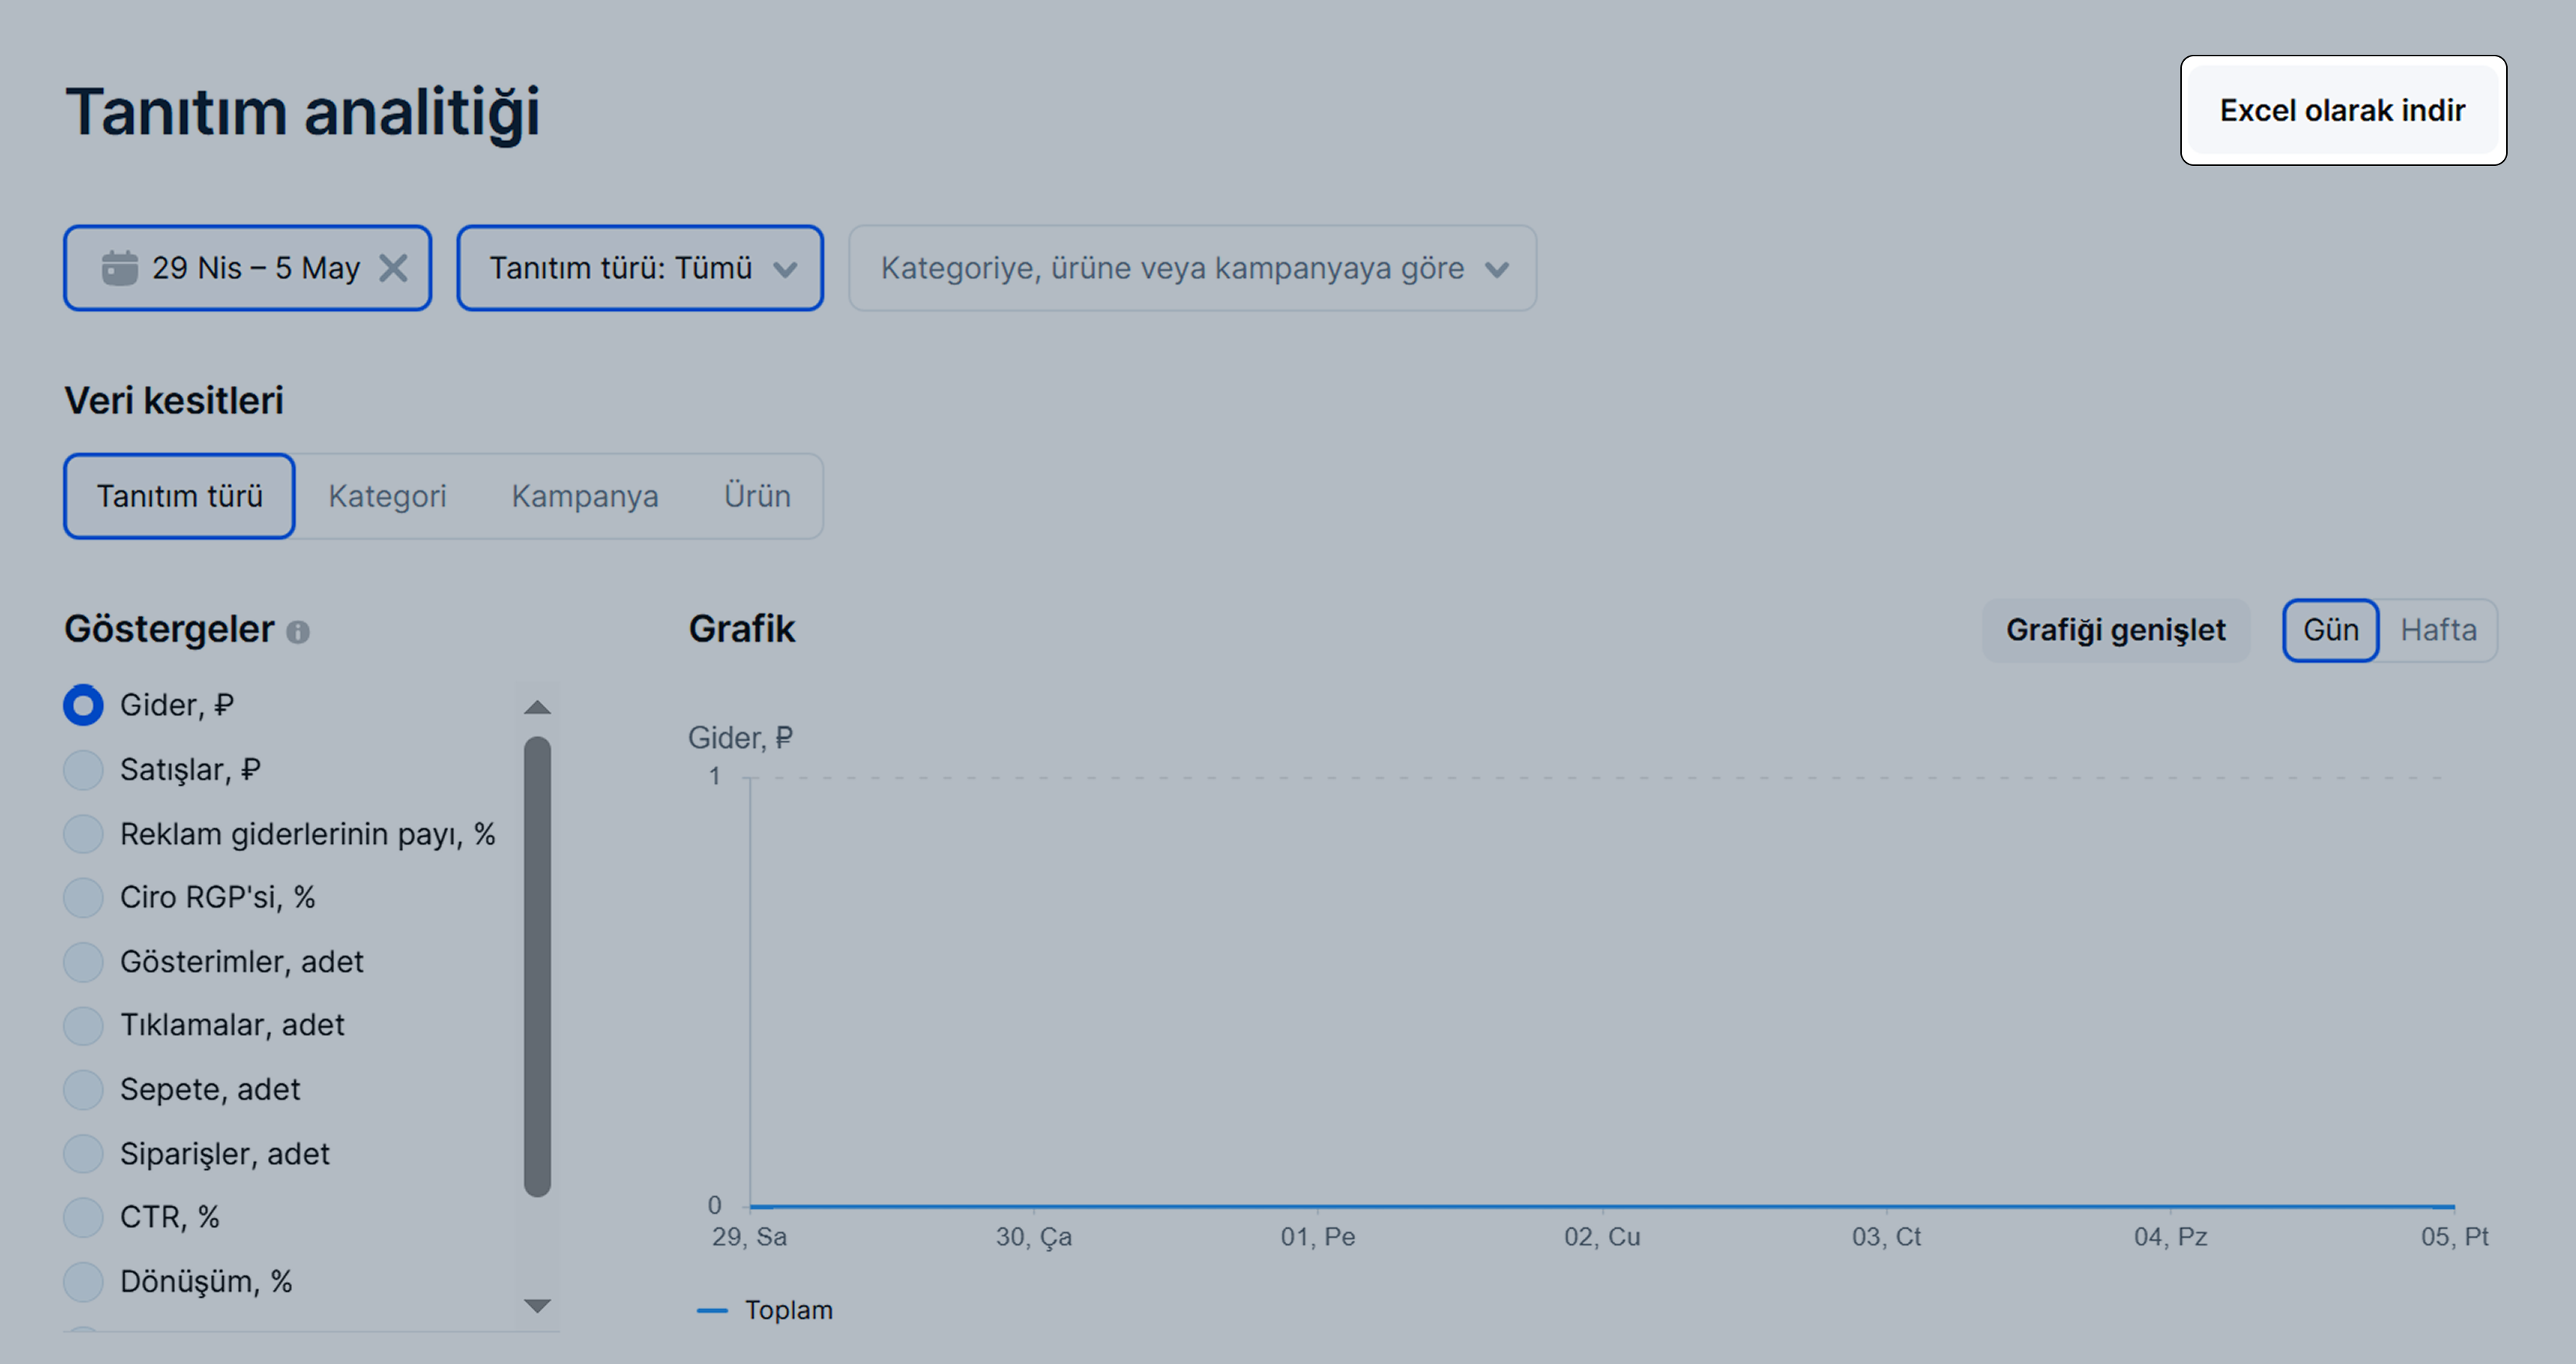The width and height of the screenshot is (2576, 1364).
Task: Click Grafiği genişlet to expand chart
Action: point(2115,630)
